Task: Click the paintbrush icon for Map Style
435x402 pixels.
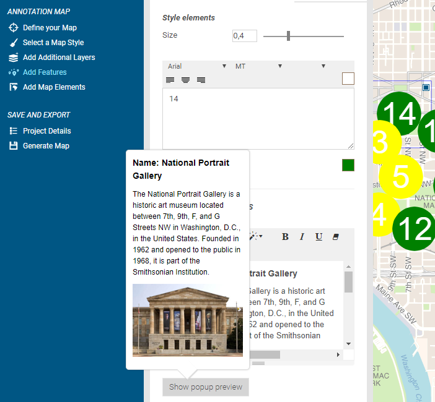Action: point(13,43)
